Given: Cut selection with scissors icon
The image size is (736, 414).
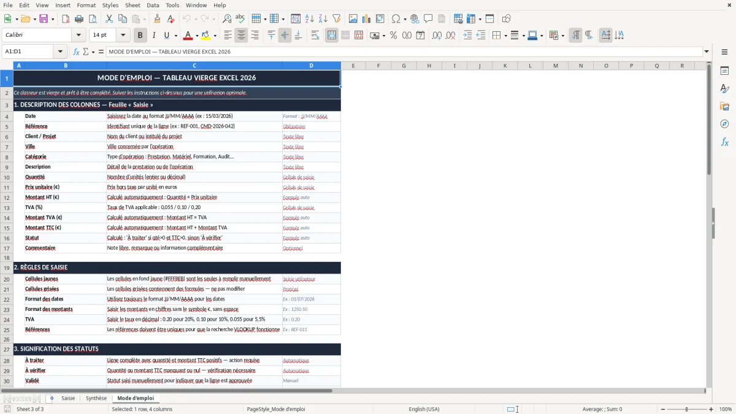Looking at the screenshot, I should tap(109, 19).
